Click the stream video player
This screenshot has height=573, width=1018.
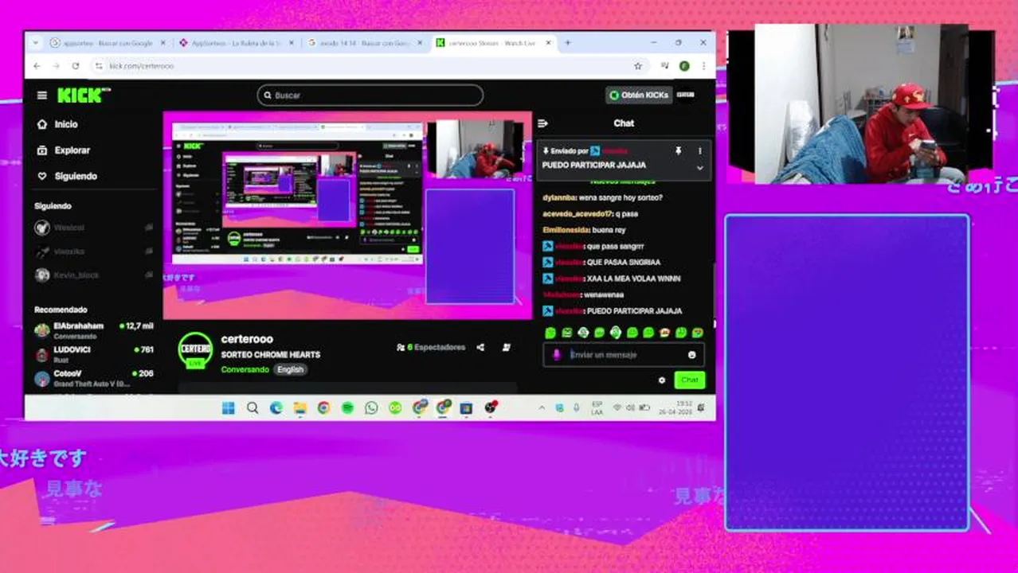coord(347,216)
